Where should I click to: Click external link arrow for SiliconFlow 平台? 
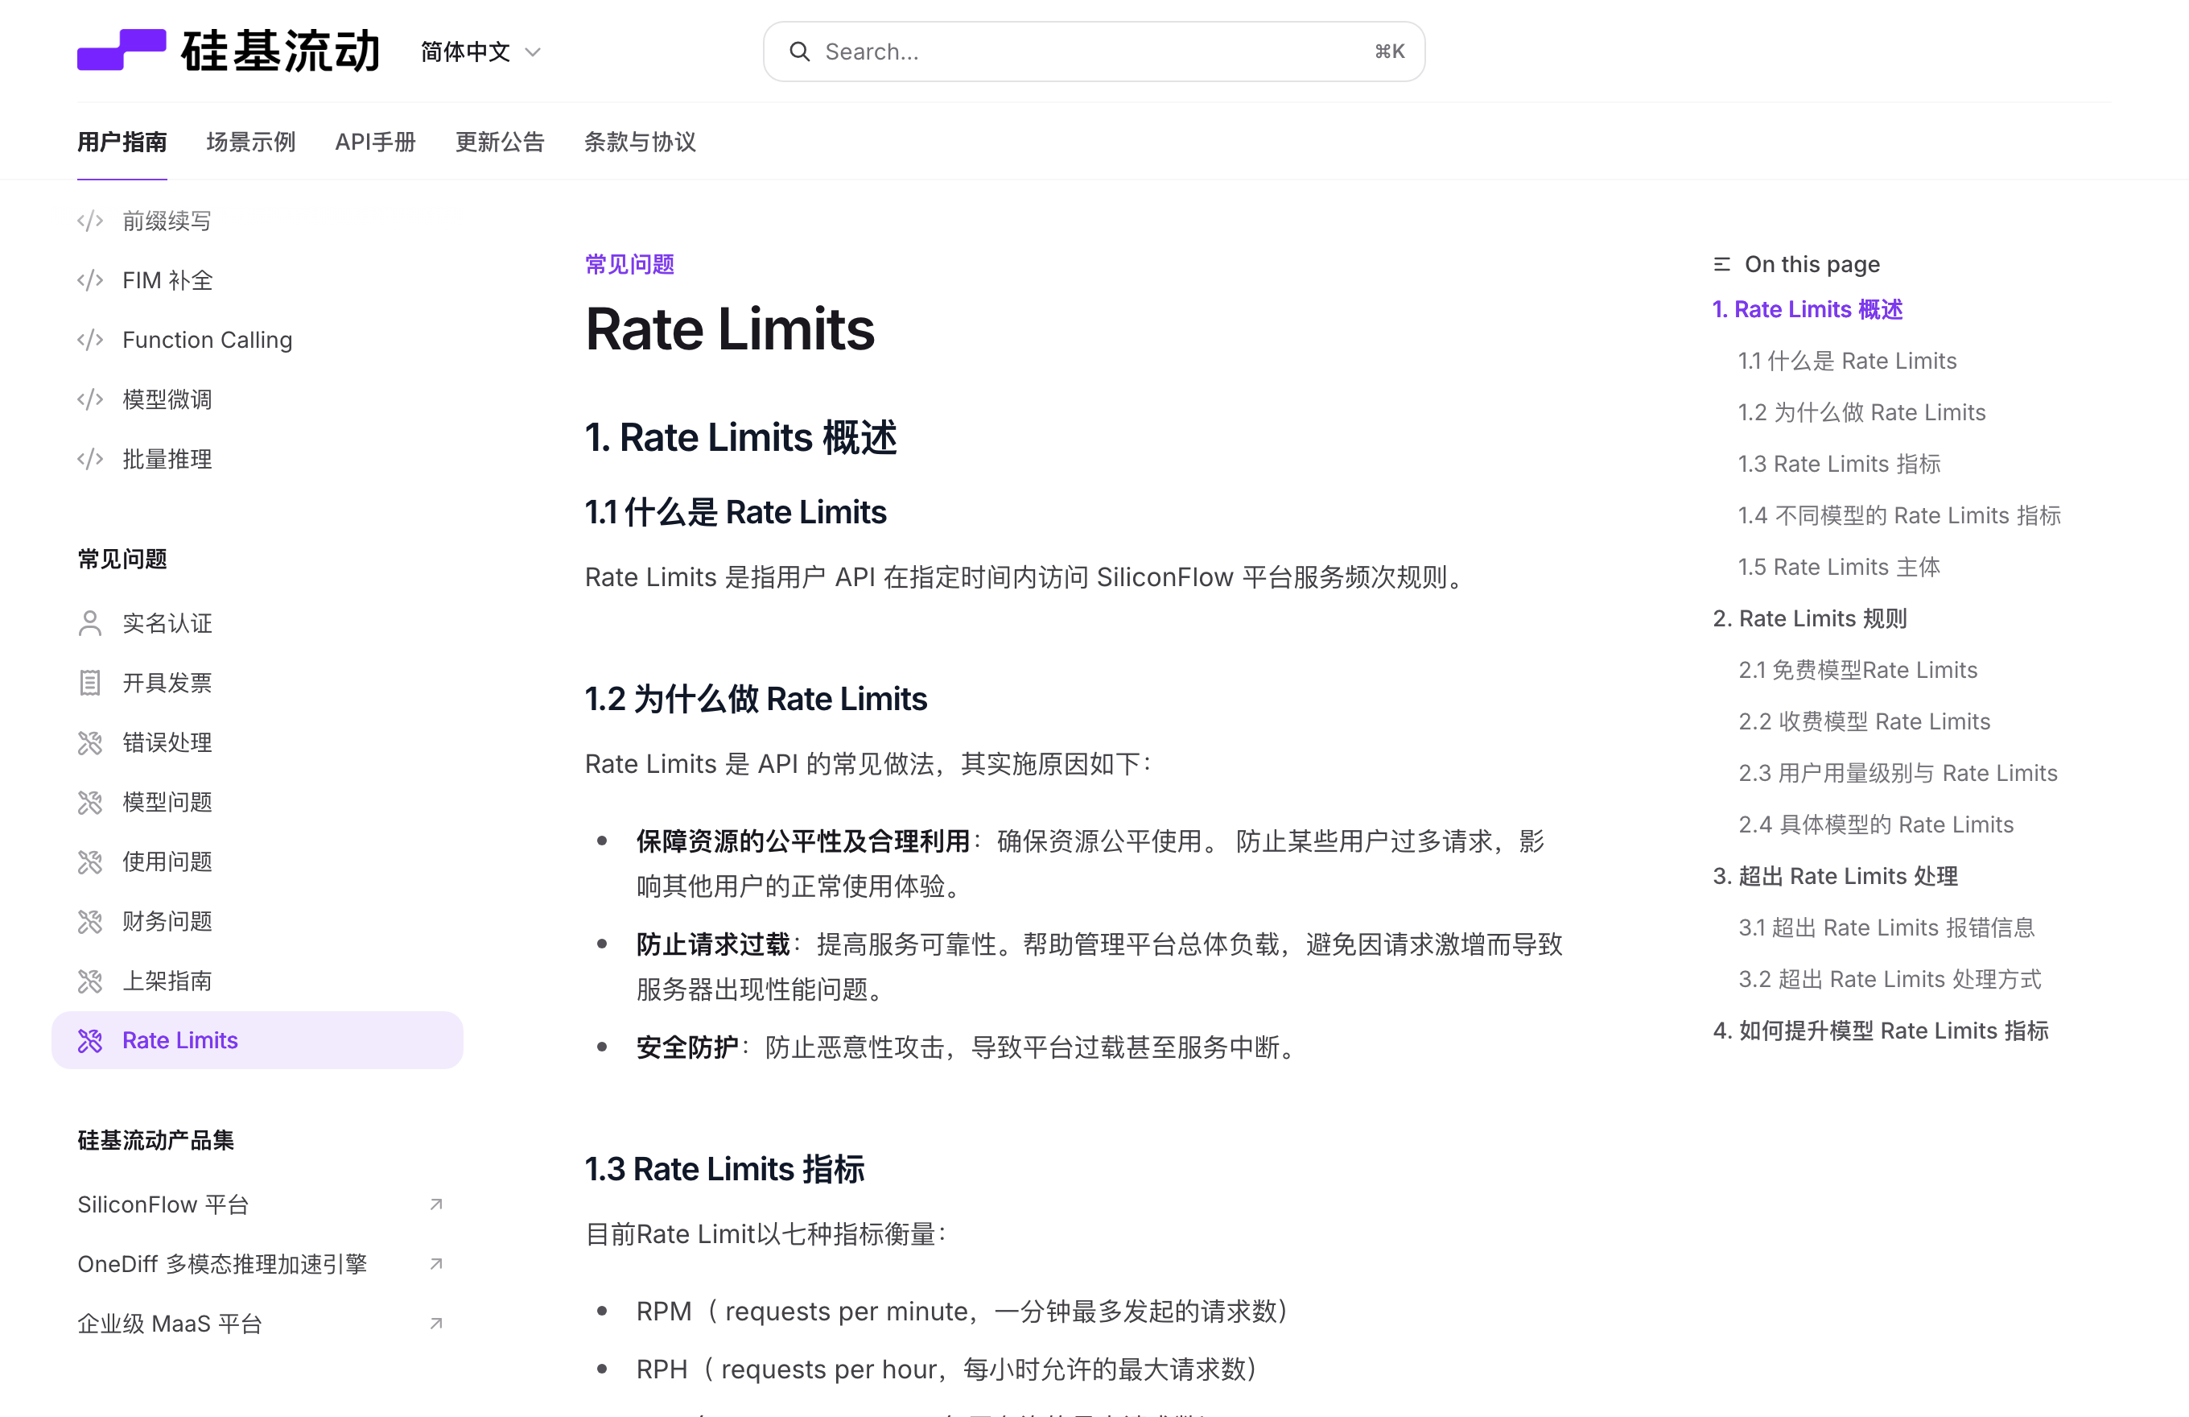click(x=437, y=1204)
